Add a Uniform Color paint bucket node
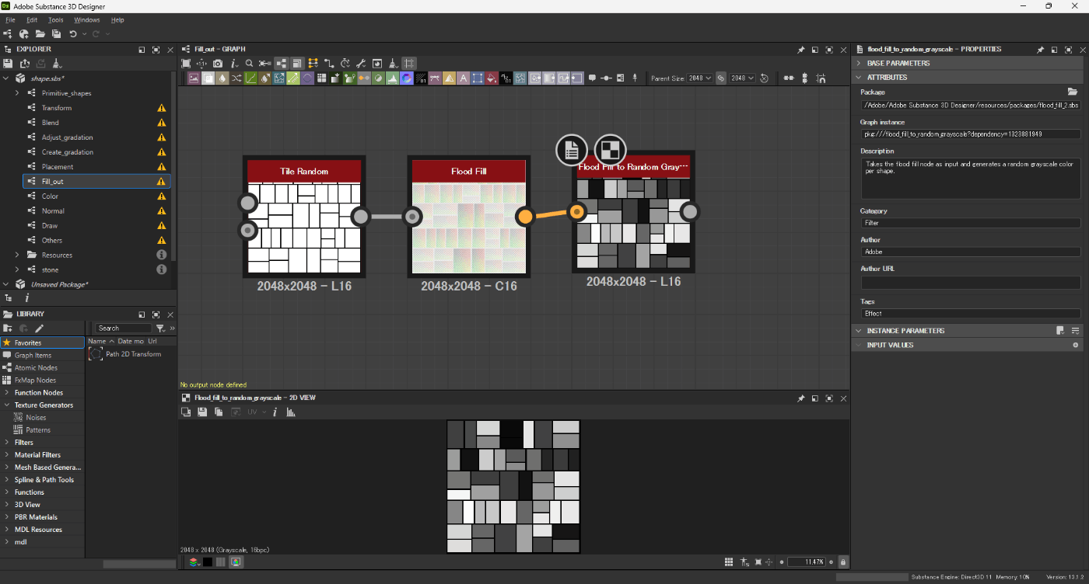This screenshot has width=1089, height=584. (x=492, y=78)
